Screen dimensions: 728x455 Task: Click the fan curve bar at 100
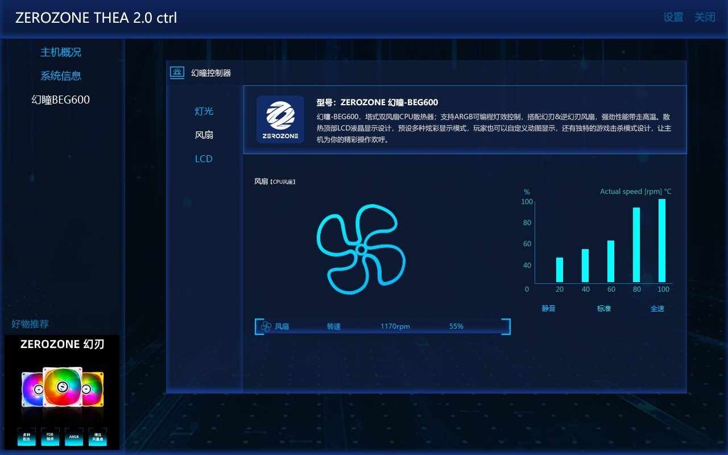662,241
